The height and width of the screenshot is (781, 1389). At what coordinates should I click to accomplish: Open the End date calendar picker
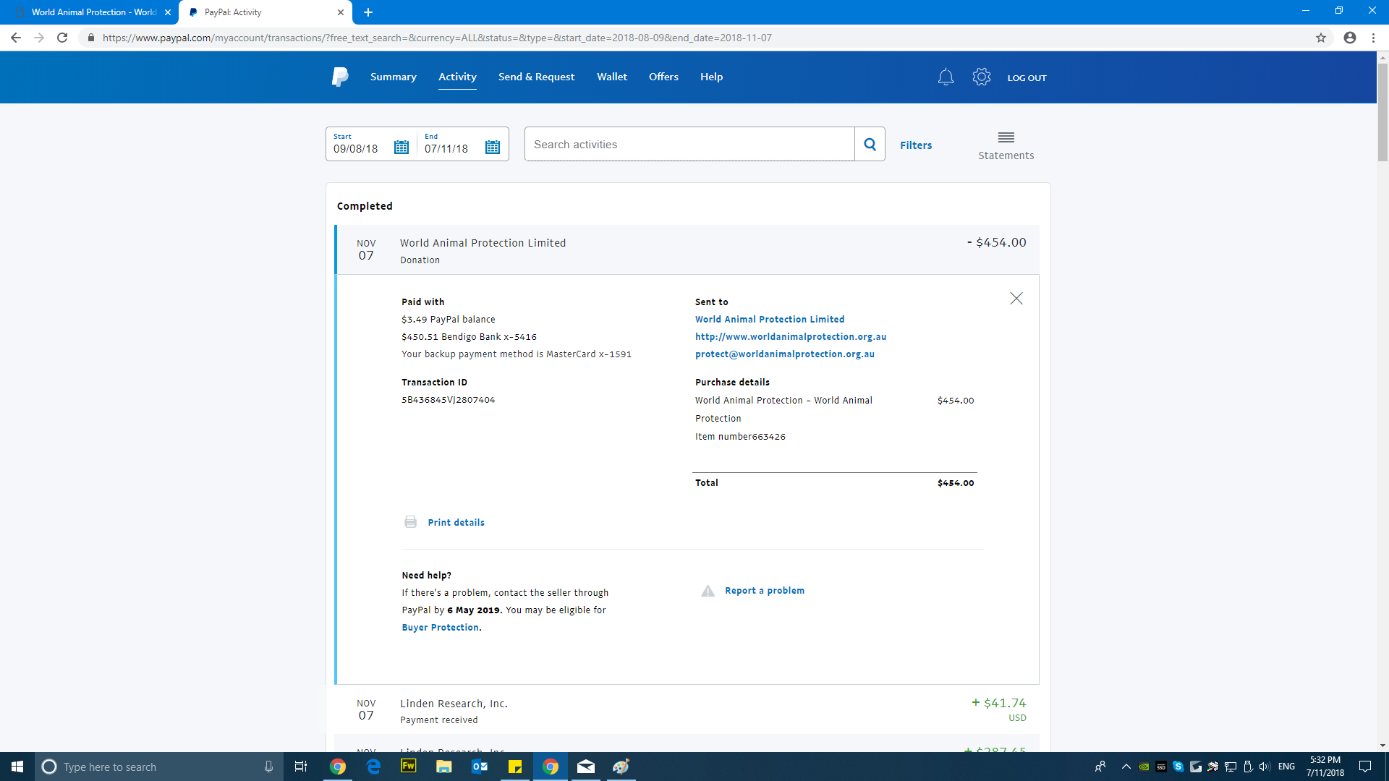(x=493, y=148)
